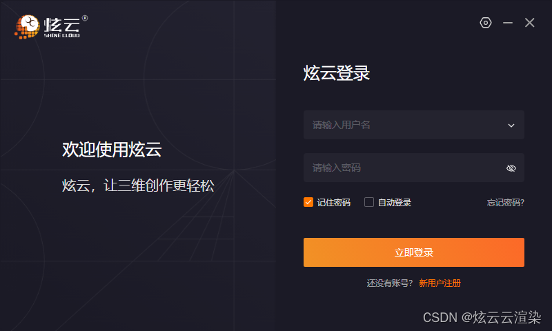
Task: Open the 忘记密码? link
Action: (x=506, y=203)
